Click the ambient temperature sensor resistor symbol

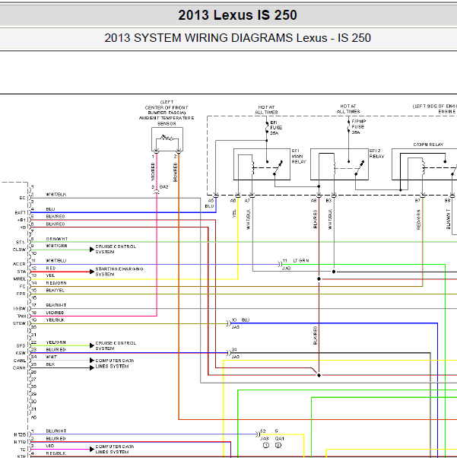(x=167, y=138)
